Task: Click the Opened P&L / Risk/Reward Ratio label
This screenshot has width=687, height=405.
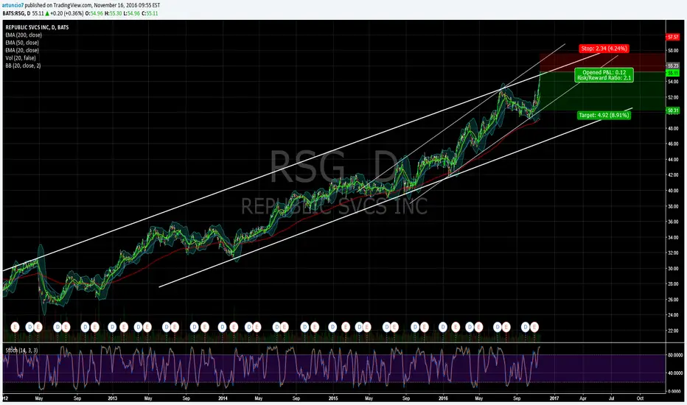Action: [604, 75]
